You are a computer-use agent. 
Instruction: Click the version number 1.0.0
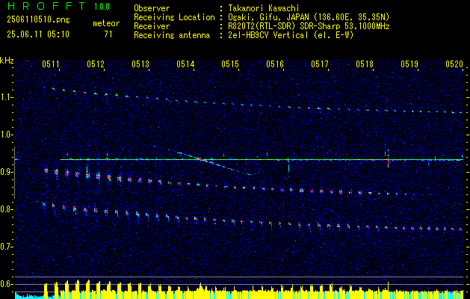click(x=102, y=7)
